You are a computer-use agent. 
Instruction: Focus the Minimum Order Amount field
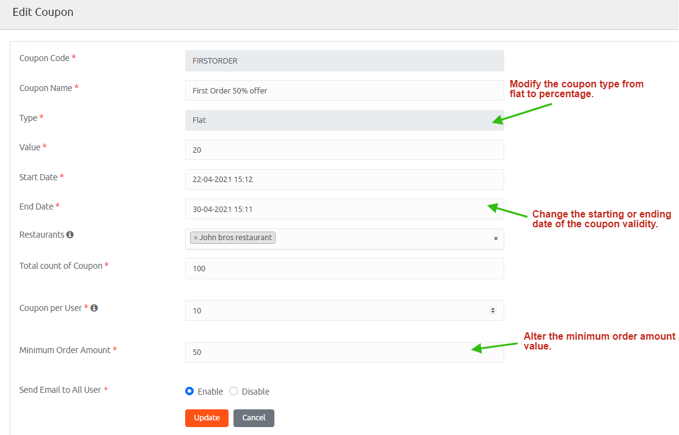point(344,353)
